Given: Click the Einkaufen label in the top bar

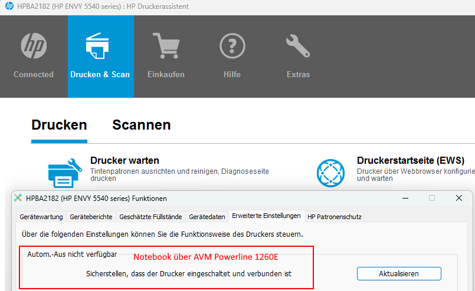Looking at the screenshot, I should coord(166,74).
